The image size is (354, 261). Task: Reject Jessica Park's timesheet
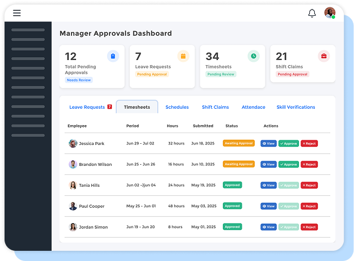pos(309,143)
